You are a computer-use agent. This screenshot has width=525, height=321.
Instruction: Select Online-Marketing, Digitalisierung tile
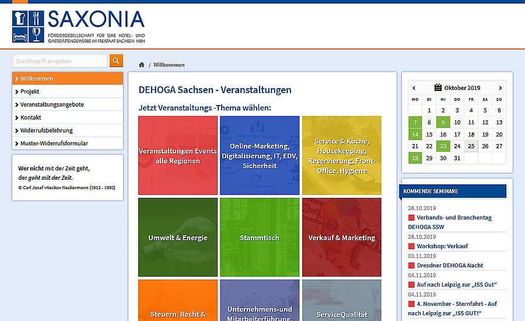pyautogui.click(x=260, y=155)
